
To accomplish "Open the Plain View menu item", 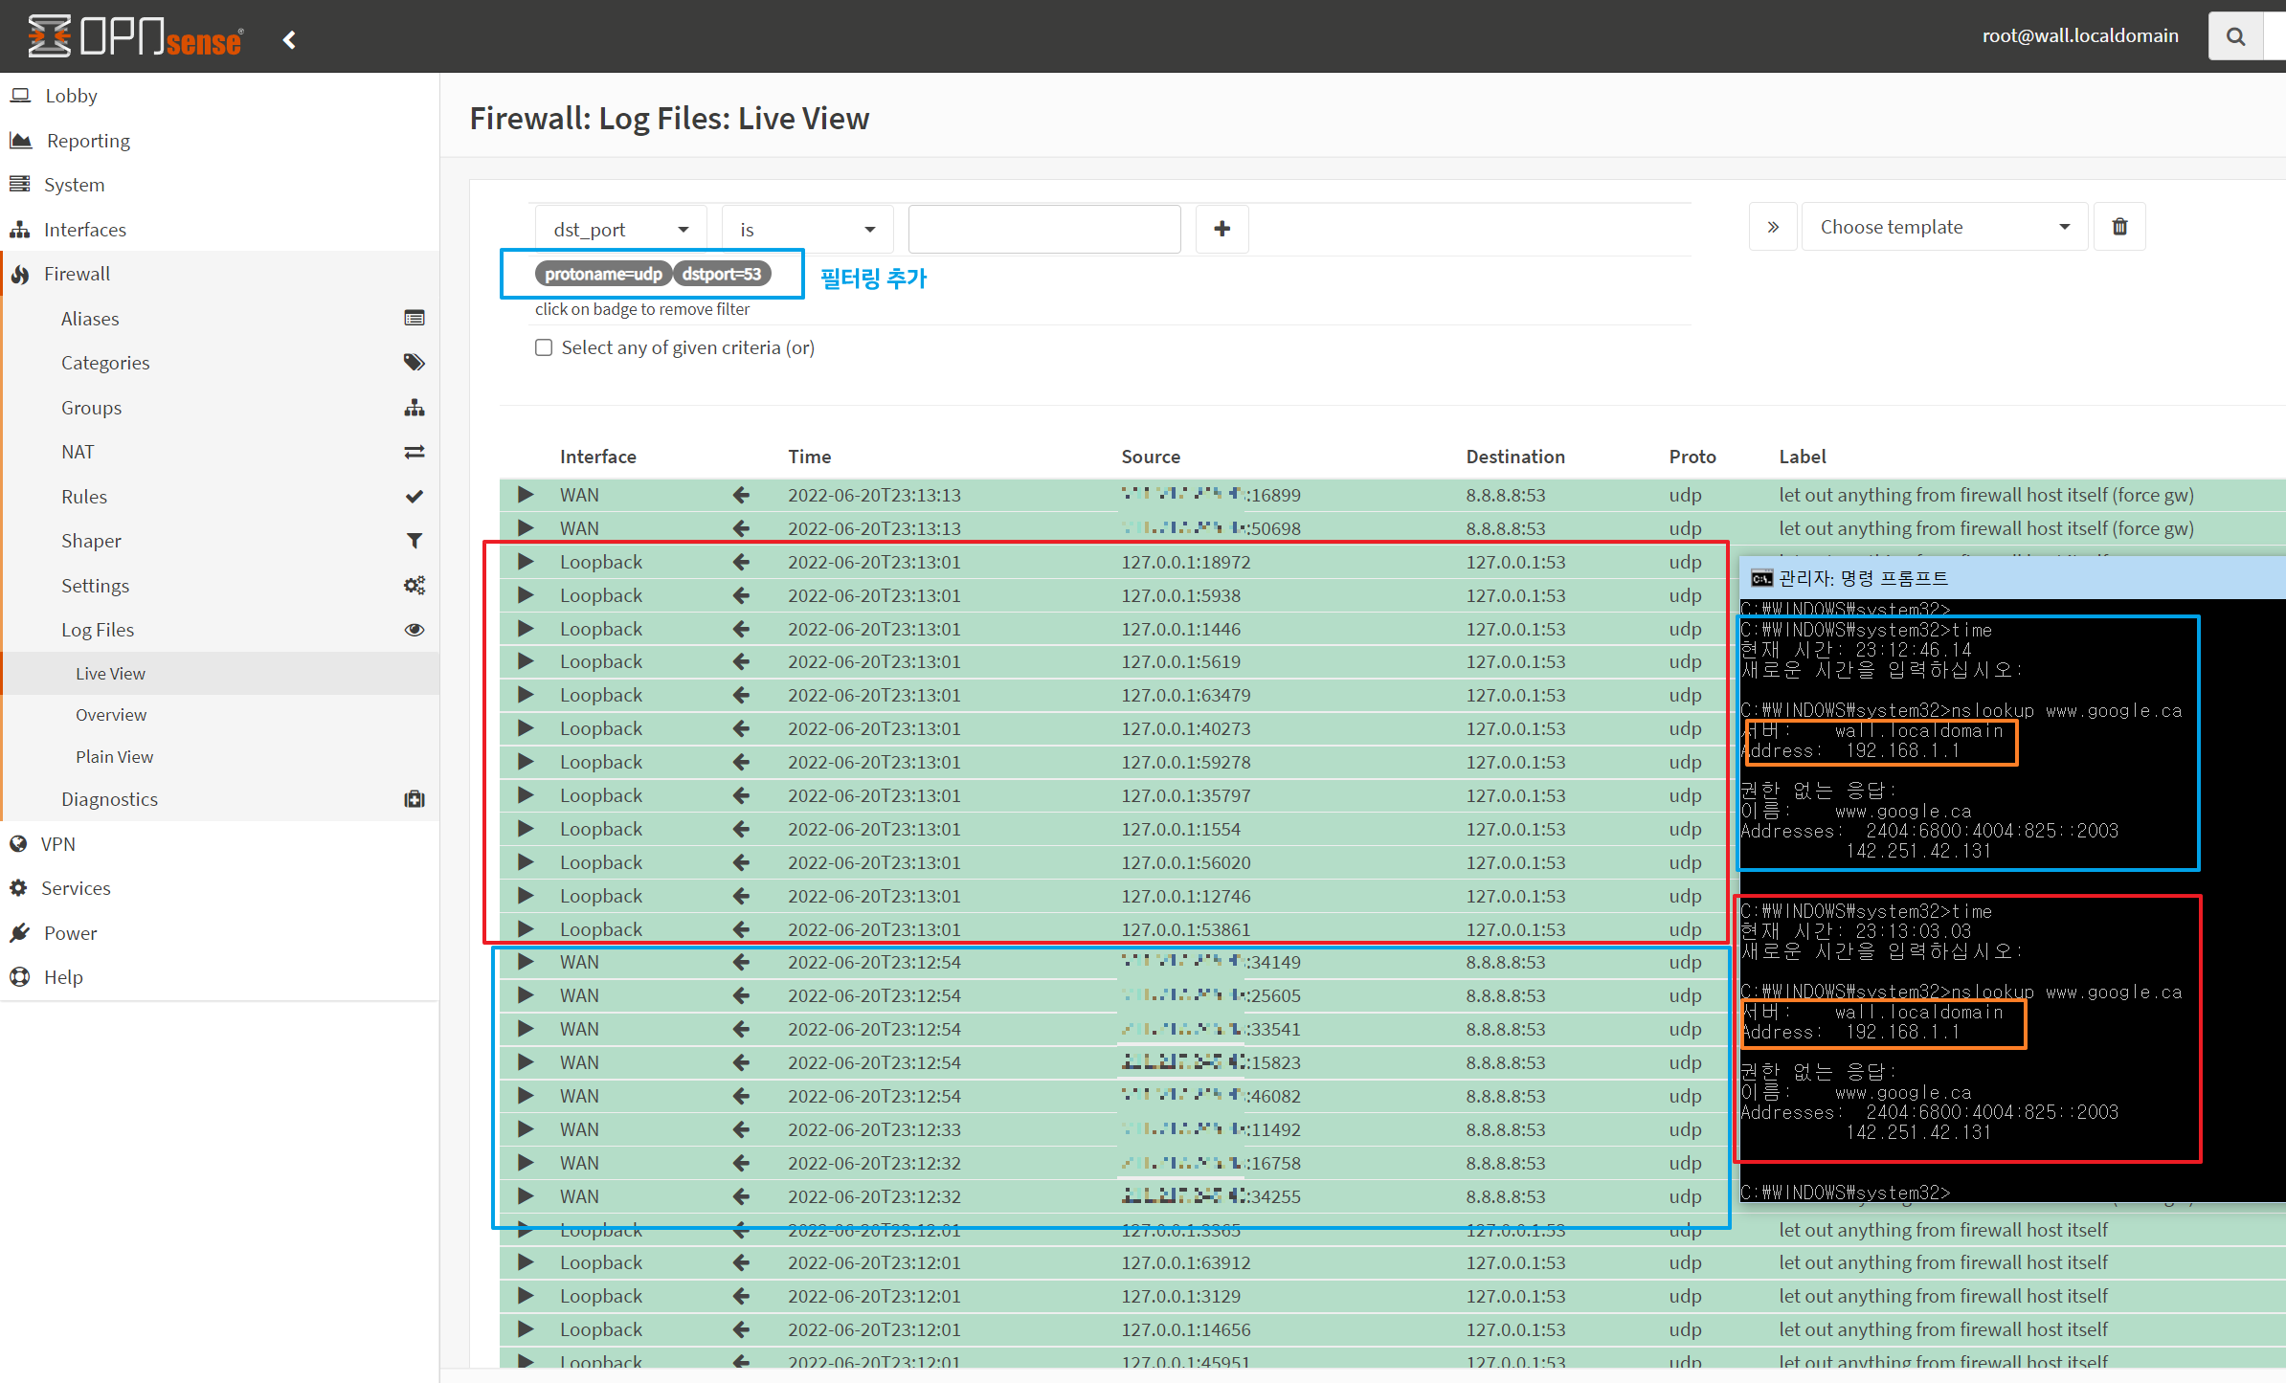I will coord(114,756).
